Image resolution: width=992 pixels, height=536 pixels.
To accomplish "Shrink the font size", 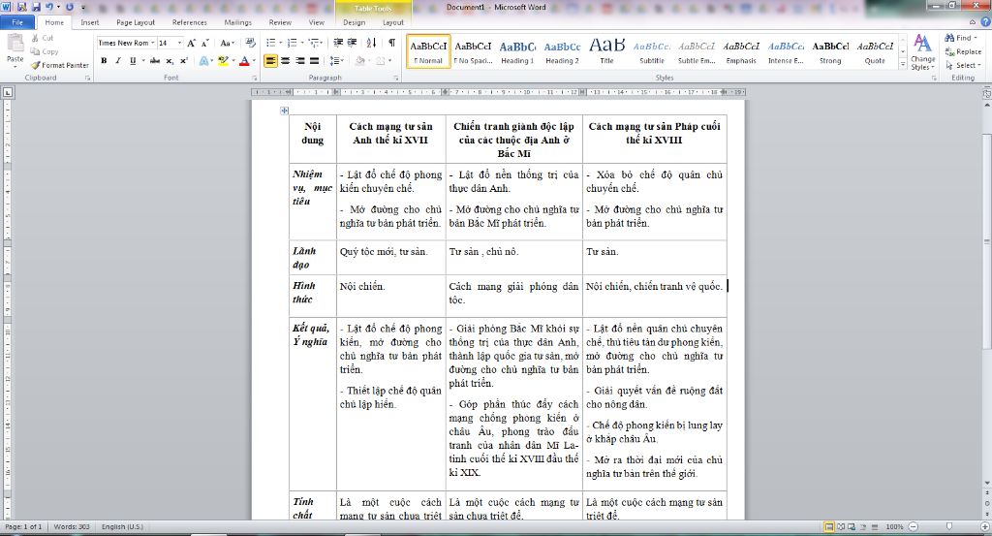I will coord(205,43).
